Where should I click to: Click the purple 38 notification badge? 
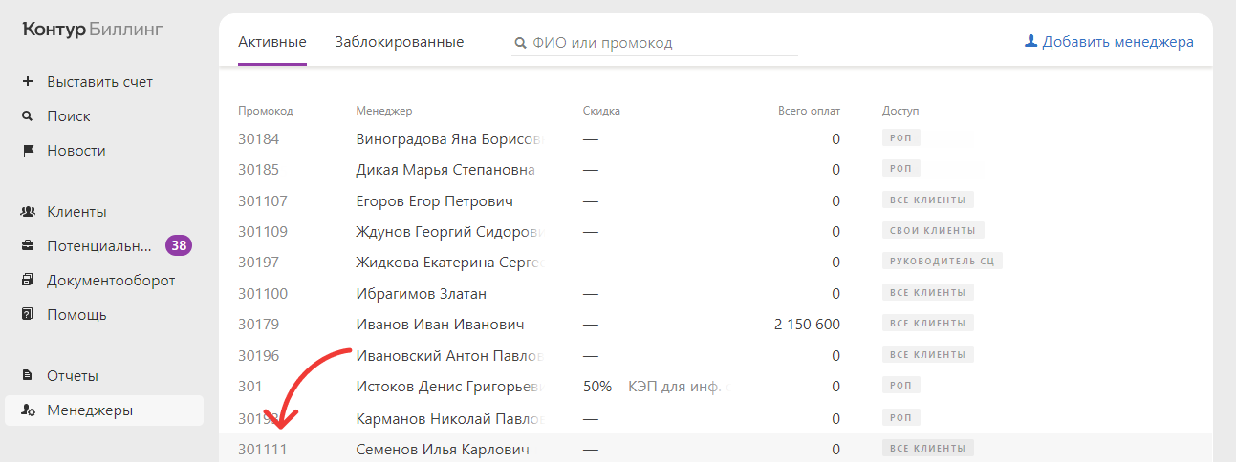tap(178, 246)
